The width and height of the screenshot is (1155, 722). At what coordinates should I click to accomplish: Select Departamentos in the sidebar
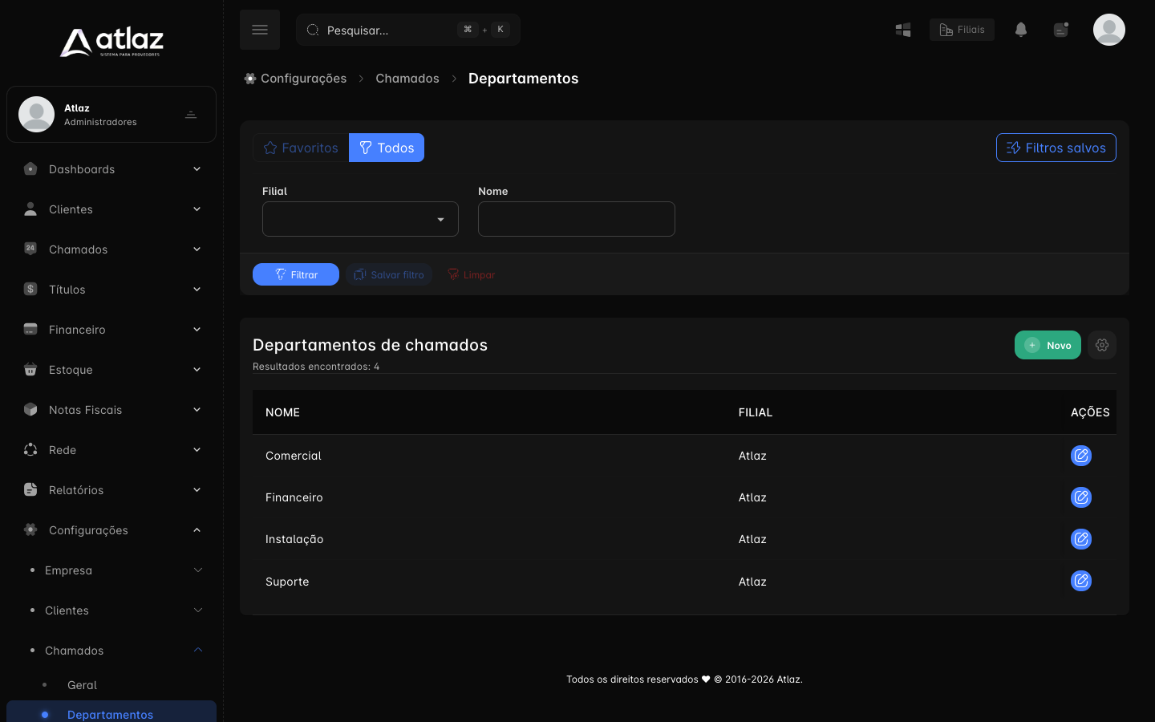[x=111, y=712]
